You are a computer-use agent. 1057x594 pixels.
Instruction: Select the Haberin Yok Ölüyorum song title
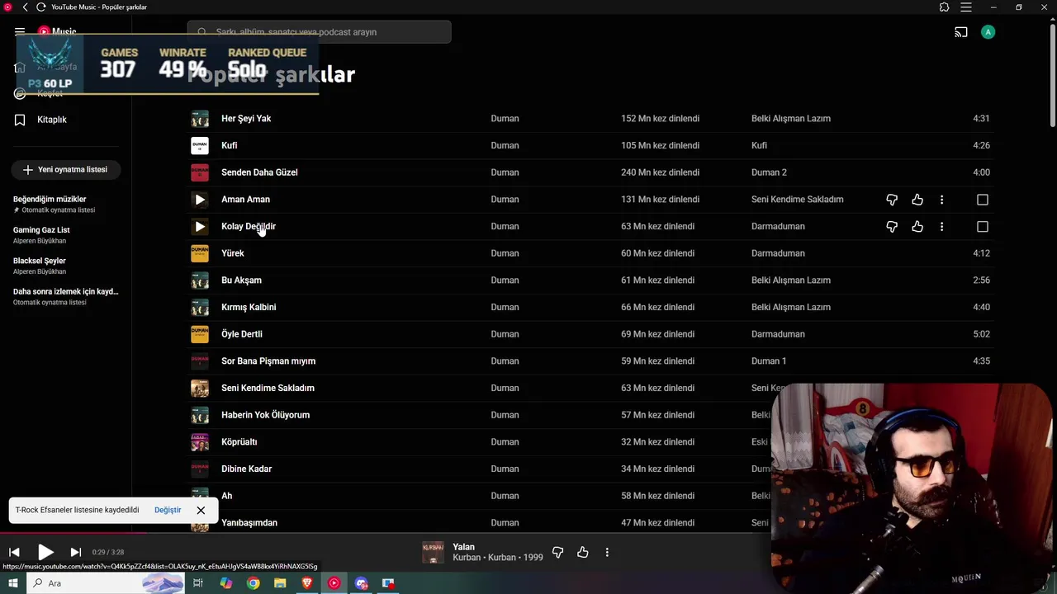pyautogui.click(x=265, y=415)
